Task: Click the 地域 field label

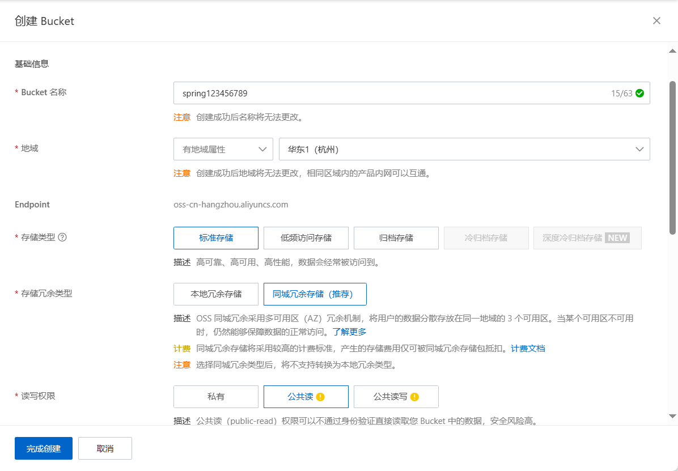Action: pos(30,148)
